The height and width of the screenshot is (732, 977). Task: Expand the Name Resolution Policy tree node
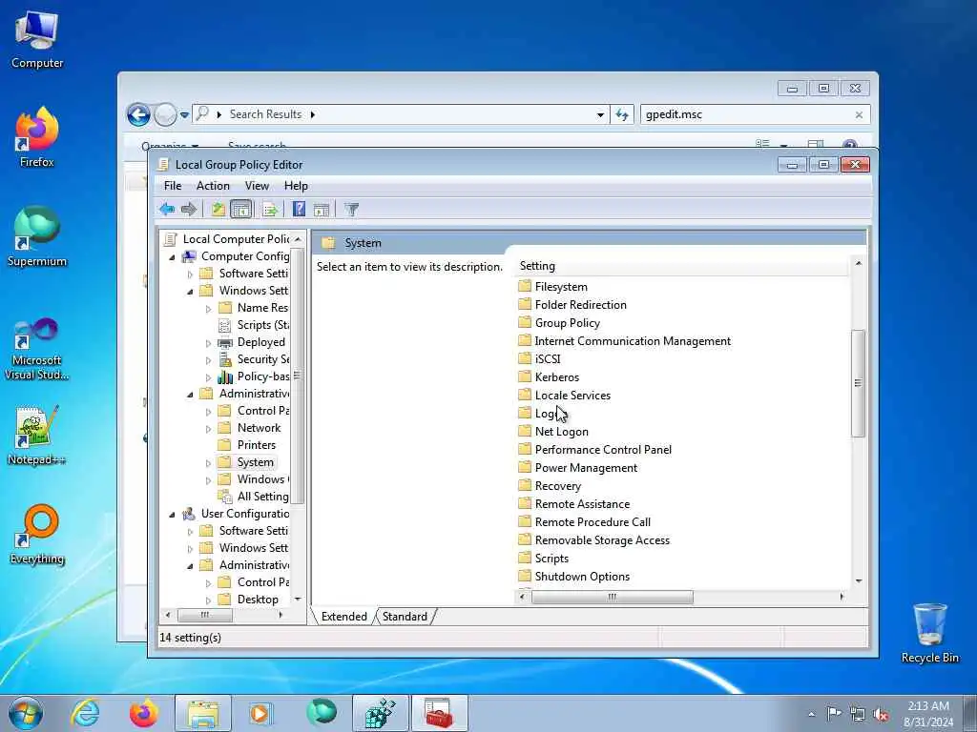click(208, 309)
